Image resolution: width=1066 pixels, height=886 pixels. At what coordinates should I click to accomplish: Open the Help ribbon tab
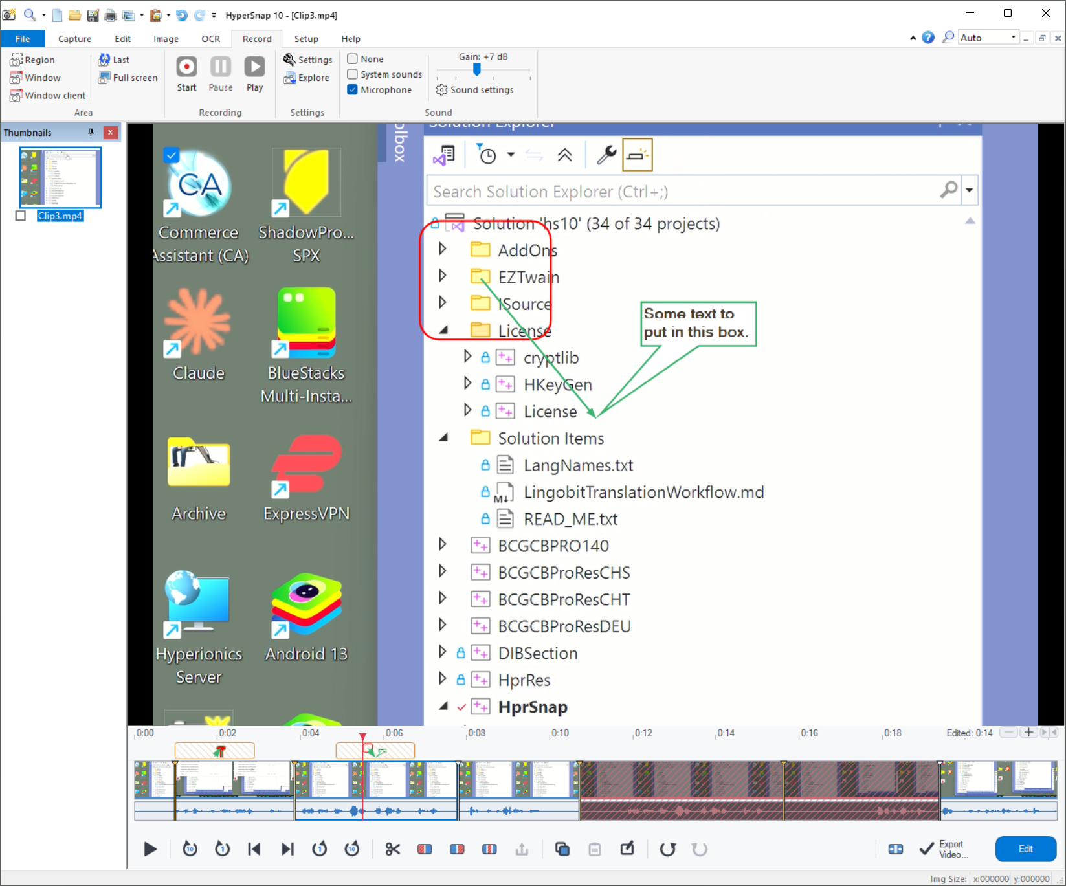(351, 39)
